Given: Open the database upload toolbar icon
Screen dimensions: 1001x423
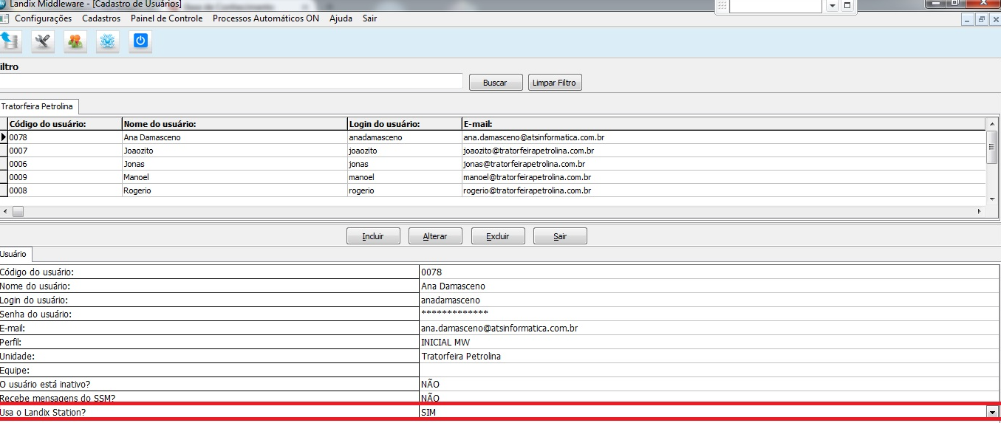Looking at the screenshot, I should [10, 41].
